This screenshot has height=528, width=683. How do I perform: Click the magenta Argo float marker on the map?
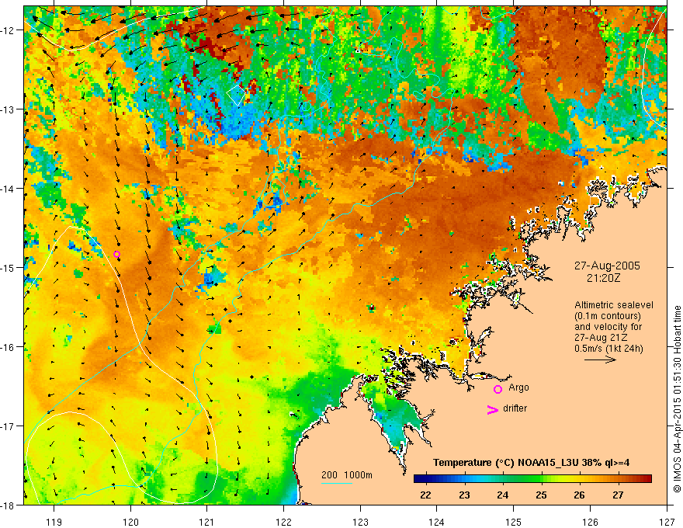pyautogui.click(x=116, y=255)
